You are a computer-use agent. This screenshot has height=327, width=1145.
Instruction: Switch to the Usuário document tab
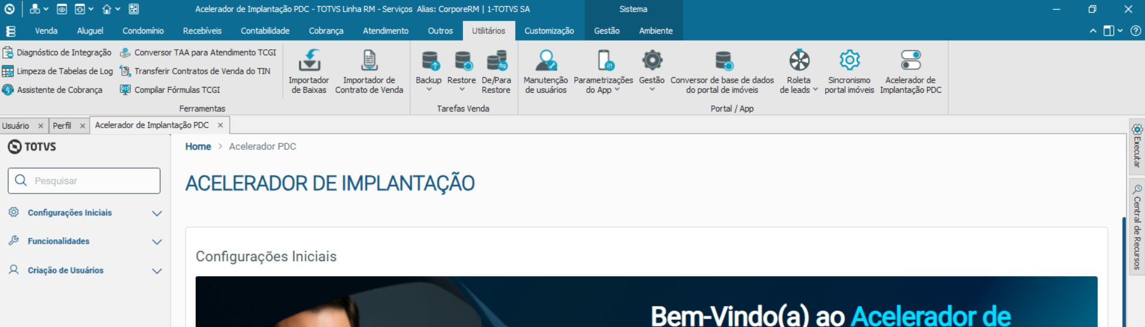point(16,126)
